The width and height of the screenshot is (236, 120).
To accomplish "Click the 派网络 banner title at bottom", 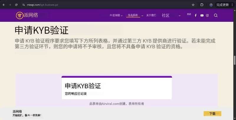I will pyautogui.click(x=17, y=111).
